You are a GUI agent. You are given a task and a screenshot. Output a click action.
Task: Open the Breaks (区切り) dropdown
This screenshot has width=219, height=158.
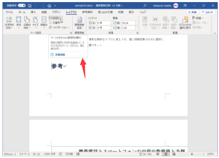pyautogui.click(x=56, y=18)
